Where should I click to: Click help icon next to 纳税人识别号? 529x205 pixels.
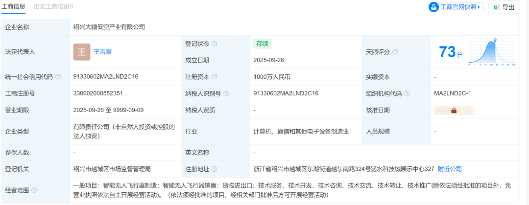[x=226, y=93]
